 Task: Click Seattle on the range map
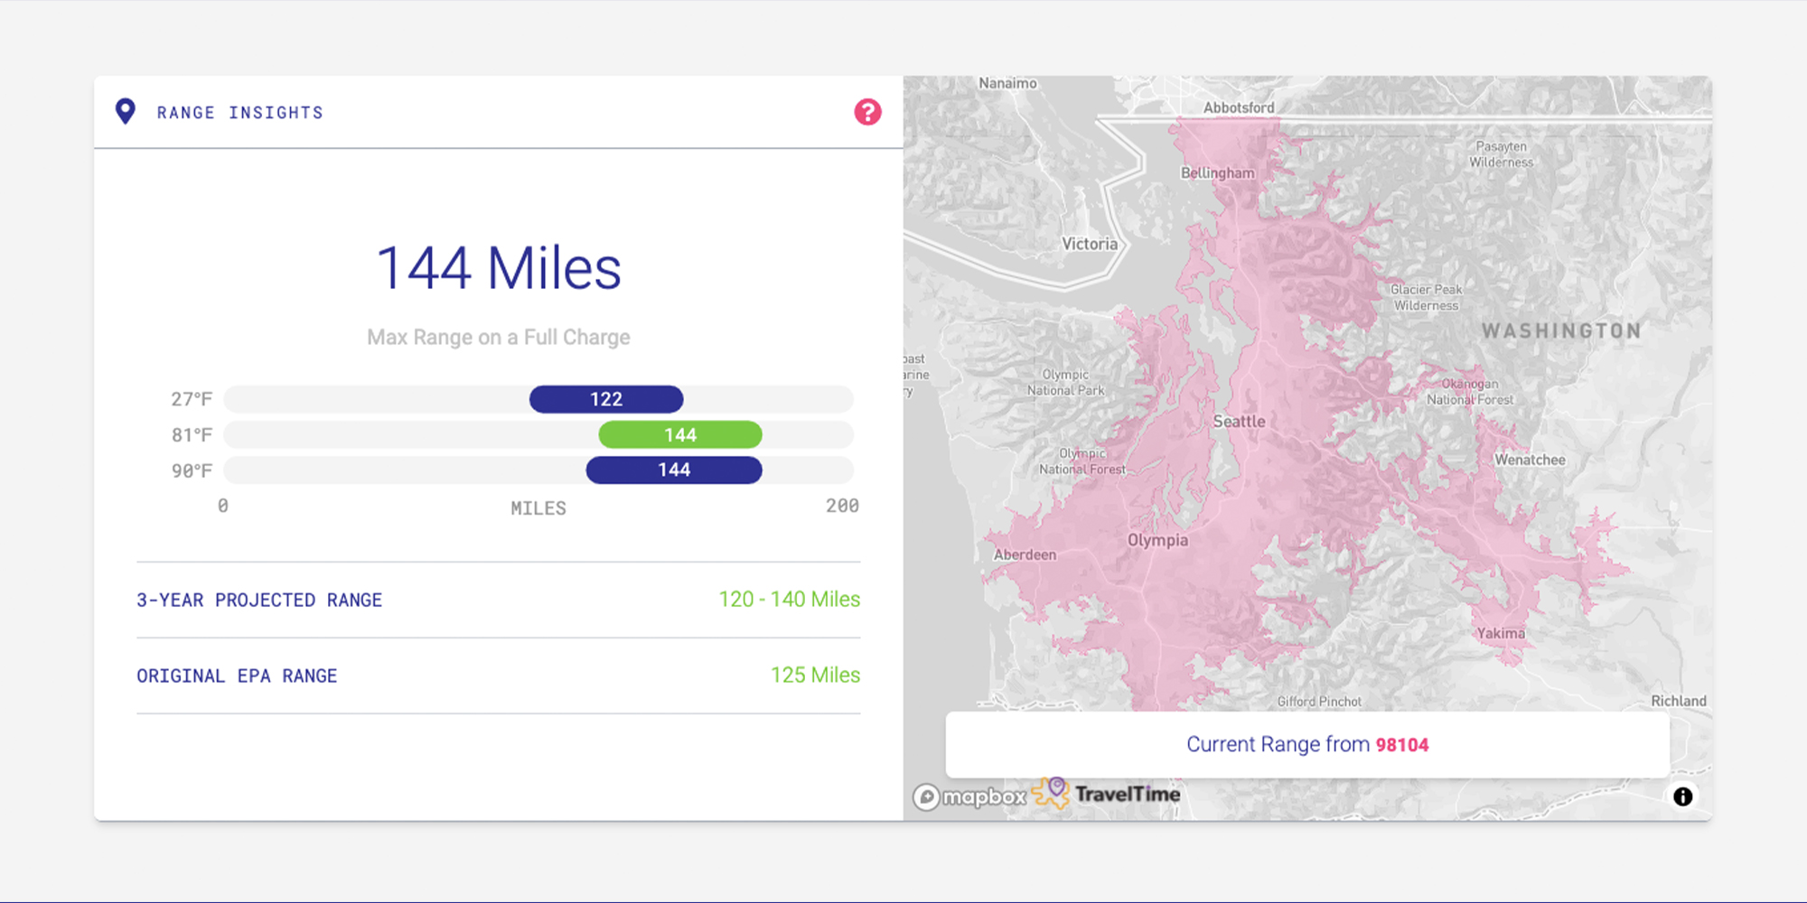1238,421
